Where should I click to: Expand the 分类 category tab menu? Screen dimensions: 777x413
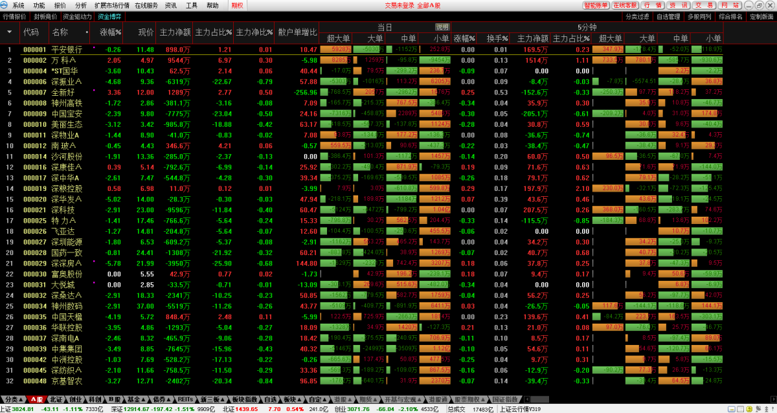(14, 399)
